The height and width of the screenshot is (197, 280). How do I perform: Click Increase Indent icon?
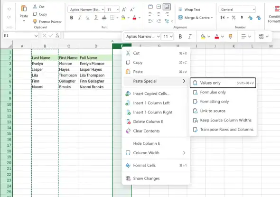(x=159, y=21)
